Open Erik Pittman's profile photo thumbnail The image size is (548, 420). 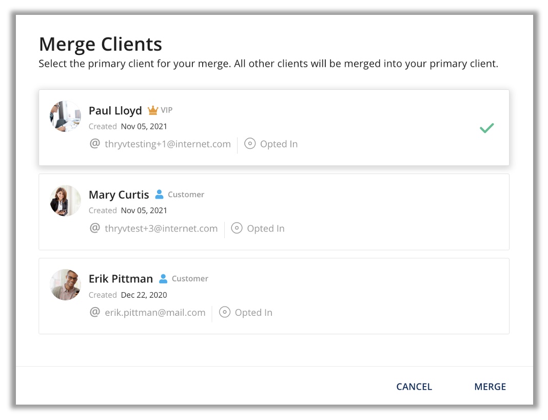pos(65,284)
